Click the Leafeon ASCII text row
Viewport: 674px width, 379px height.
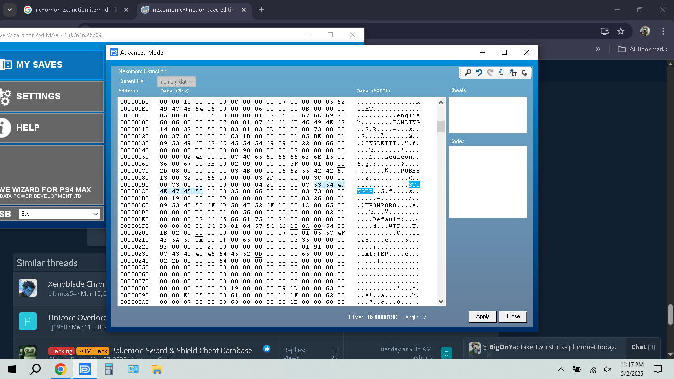point(389,157)
